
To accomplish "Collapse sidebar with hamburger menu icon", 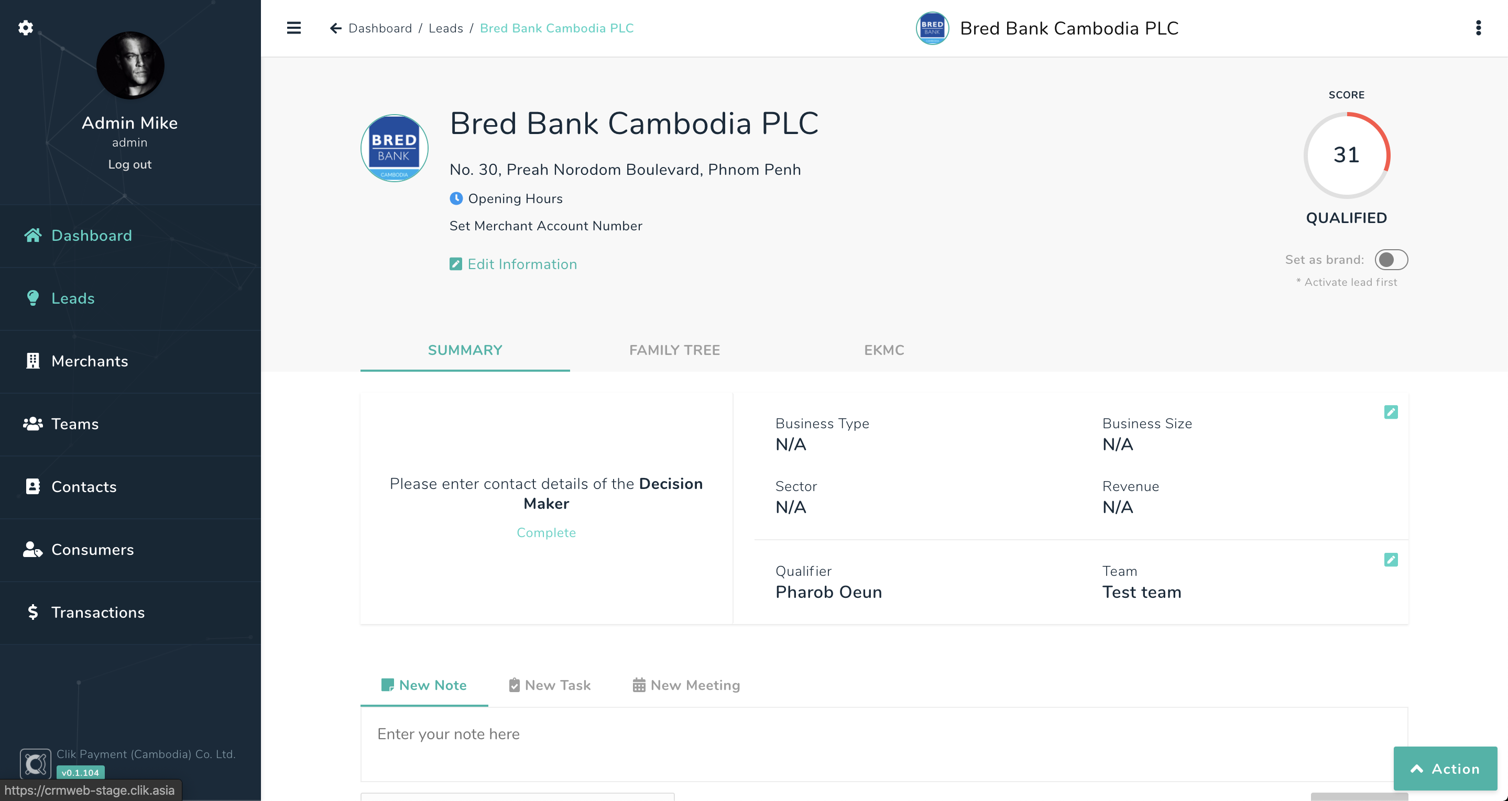I will point(294,28).
